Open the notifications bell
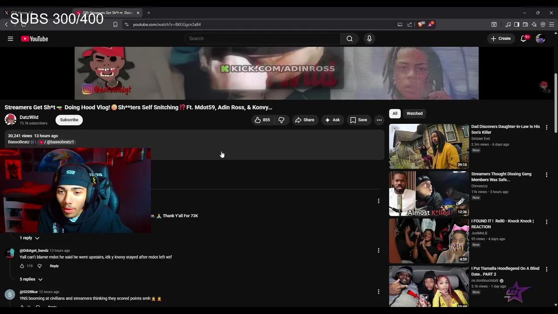The height and width of the screenshot is (314, 558). tap(524, 39)
